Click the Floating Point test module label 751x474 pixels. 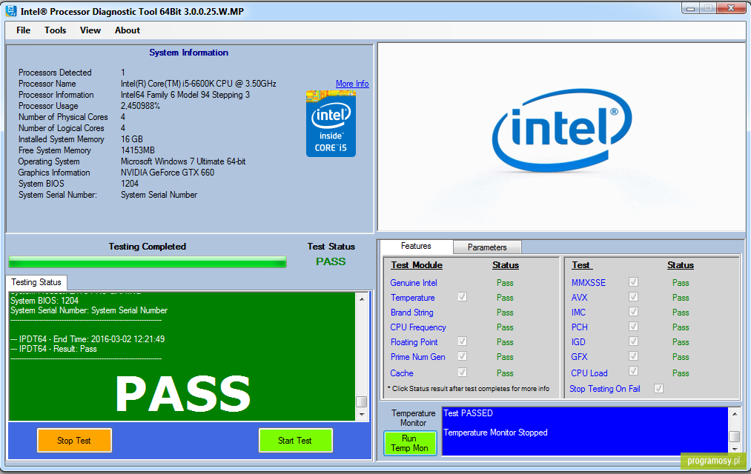point(414,342)
